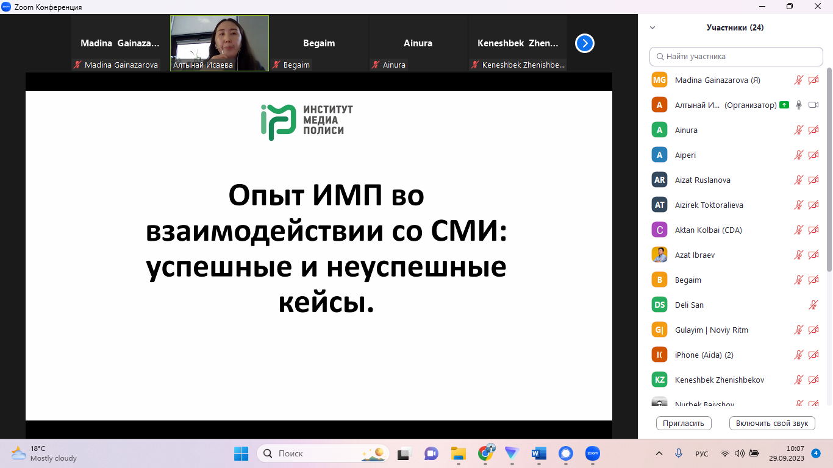Click Azat Ibraev's profile photo avatar
Viewport: 833px width, 468px height.
[659, 255]
